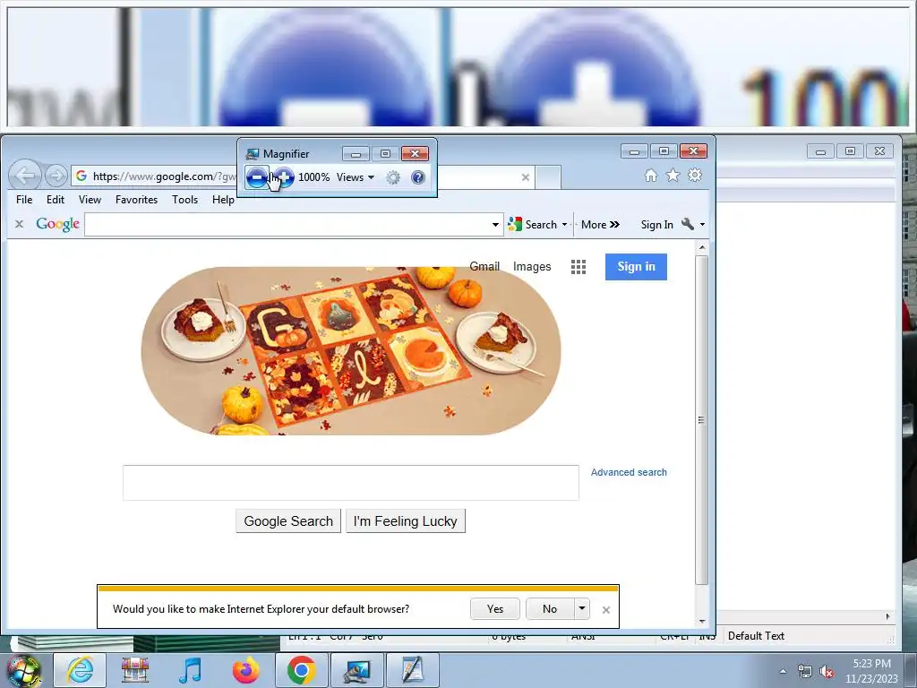Open the Tools menu

(184, 200)
